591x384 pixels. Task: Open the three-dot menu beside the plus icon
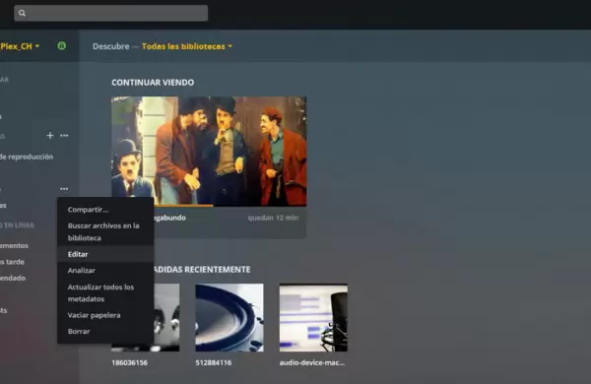pyautogui.click(x=64, y=135)
